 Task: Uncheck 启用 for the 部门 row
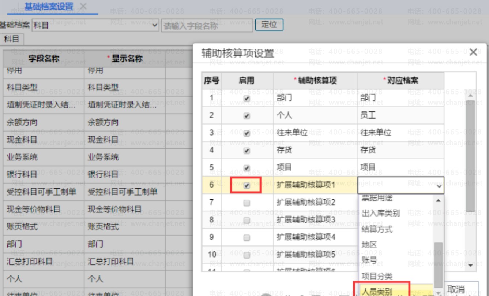(247, 99)
